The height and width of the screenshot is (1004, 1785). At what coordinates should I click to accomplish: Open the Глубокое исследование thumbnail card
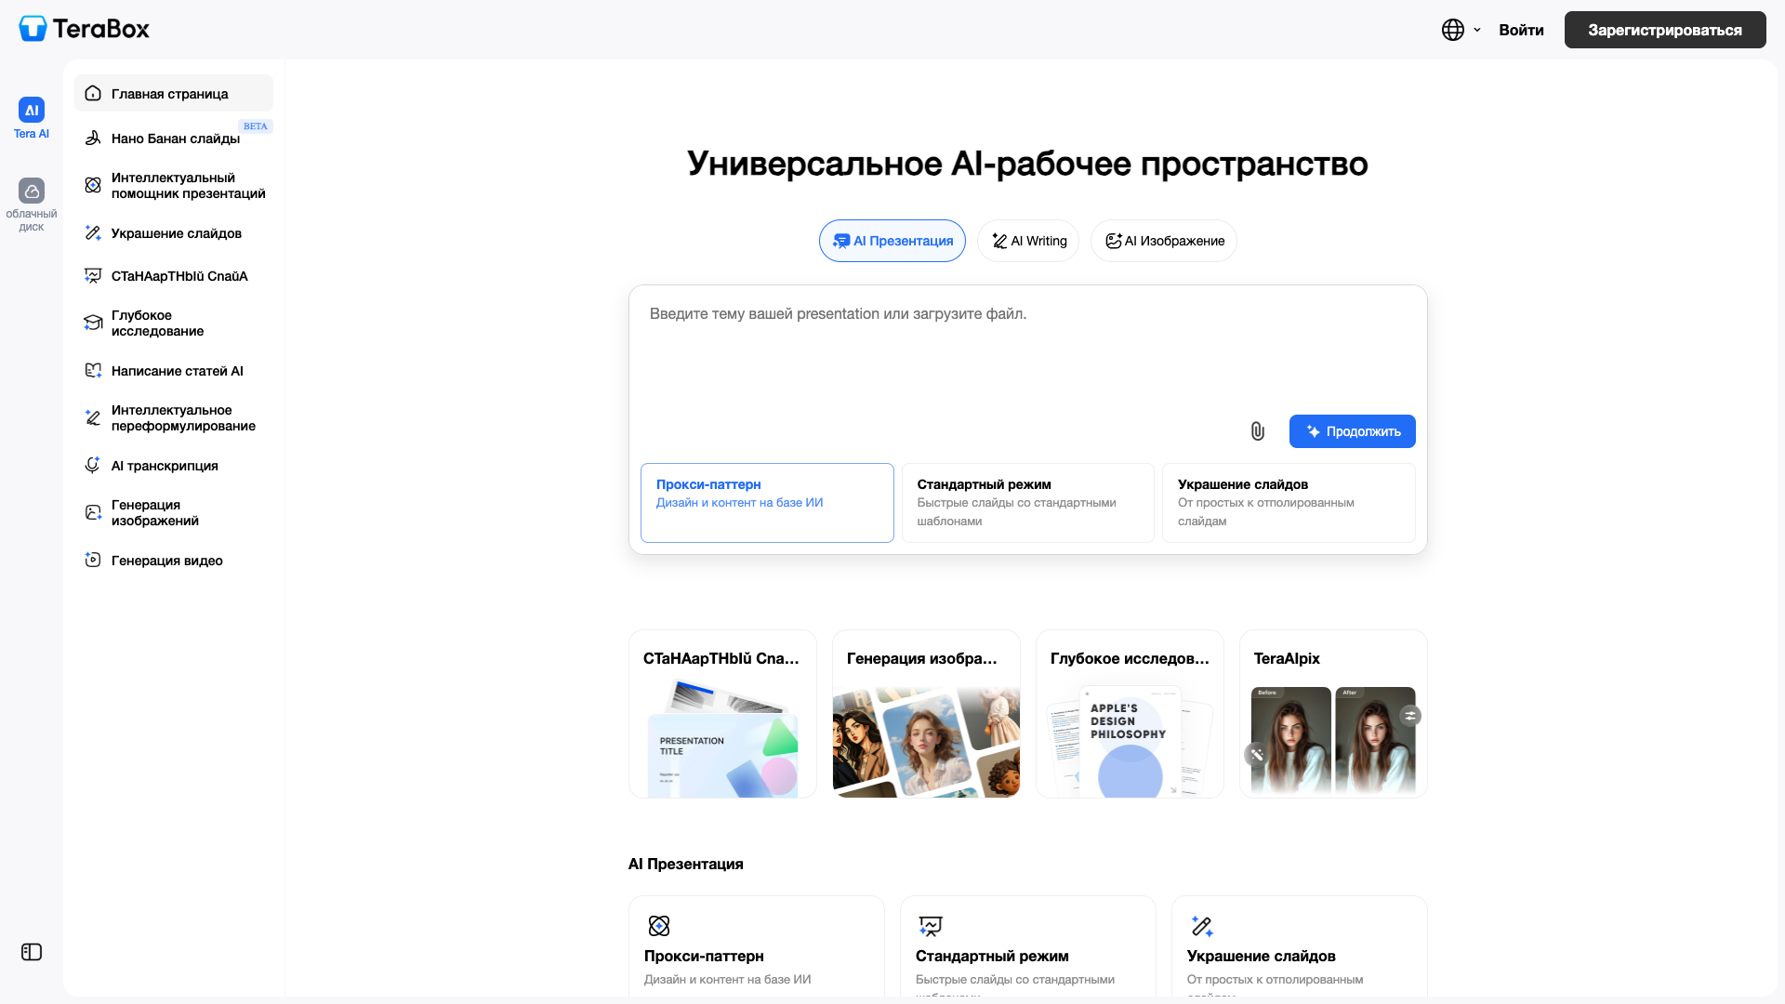coord(1130,714)
